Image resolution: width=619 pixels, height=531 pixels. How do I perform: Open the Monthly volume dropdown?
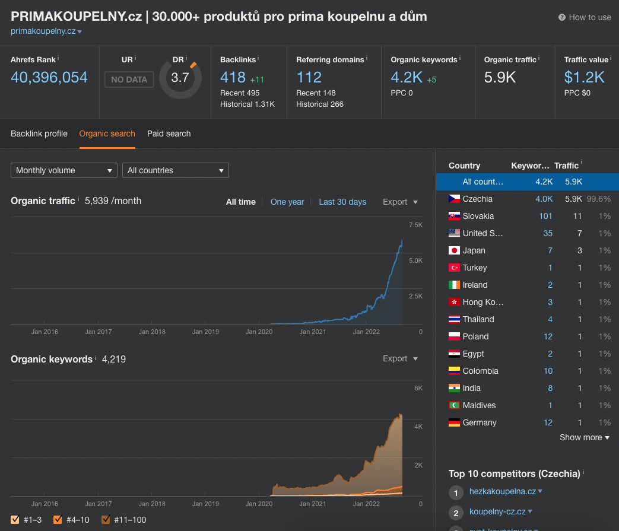pyautogui.click(x=64, y=170)
